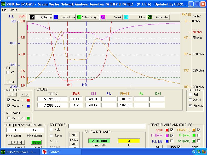Click the MHz Start frequency field

tap(15, 130)
